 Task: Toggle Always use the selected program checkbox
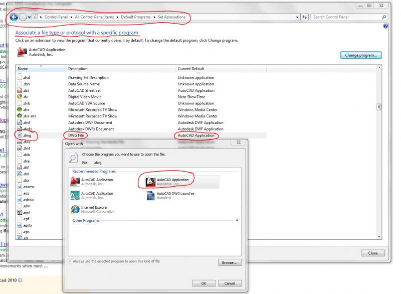(70, 261)
